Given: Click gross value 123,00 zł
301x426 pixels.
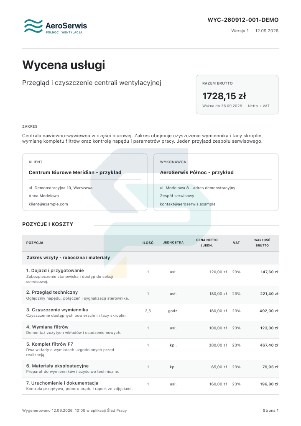Looking at the screenshot, I should tap(269, 328).
